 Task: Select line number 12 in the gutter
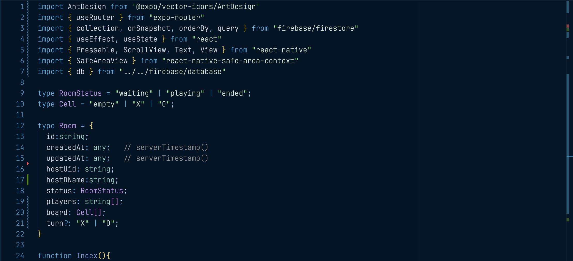click(x=20, y=126)
